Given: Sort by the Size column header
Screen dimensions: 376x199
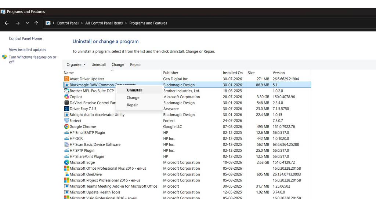Looking at the screenshot, I should point(259,73).
